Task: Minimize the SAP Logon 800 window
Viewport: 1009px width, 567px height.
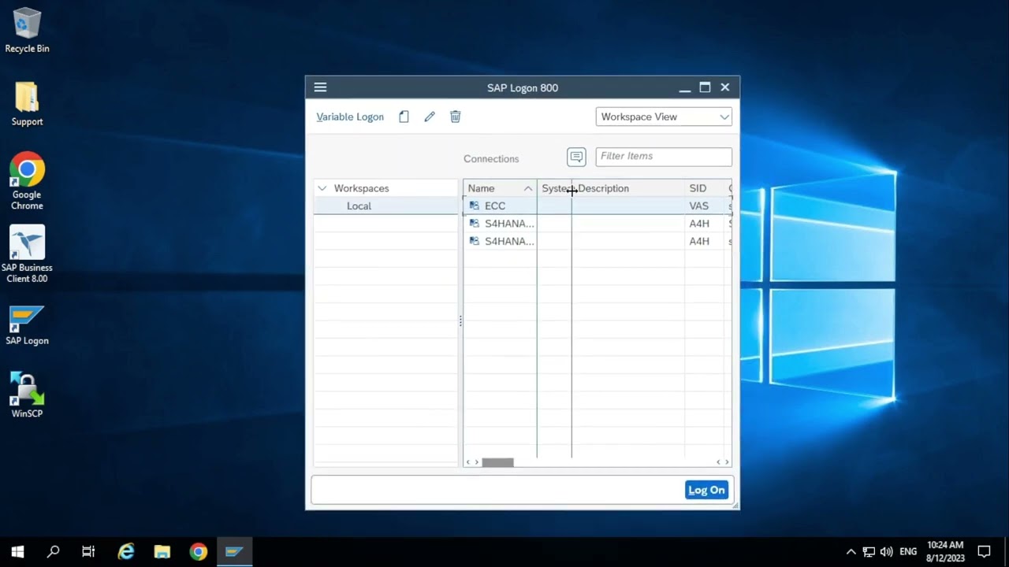Action: click(x=684, y=87)
